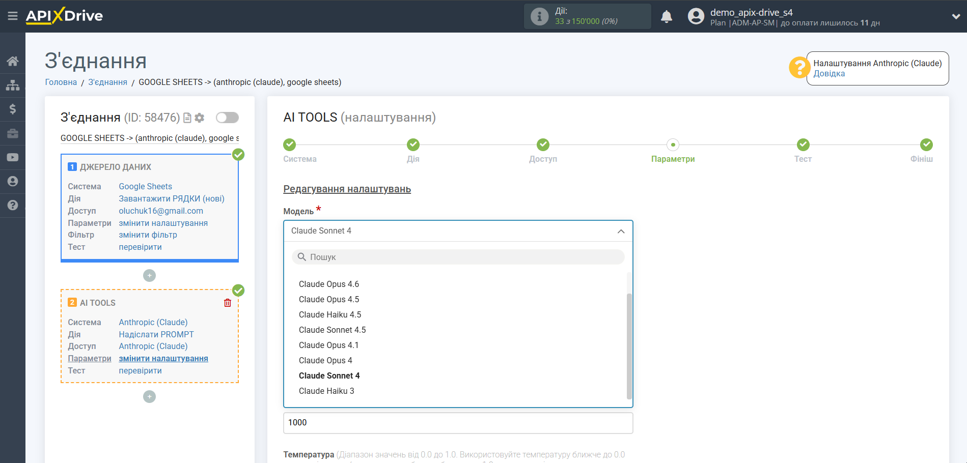The image size is (967, 463).
Task: Delete the AI TOOLS block with trash icon
Action: tap(228, 303)
